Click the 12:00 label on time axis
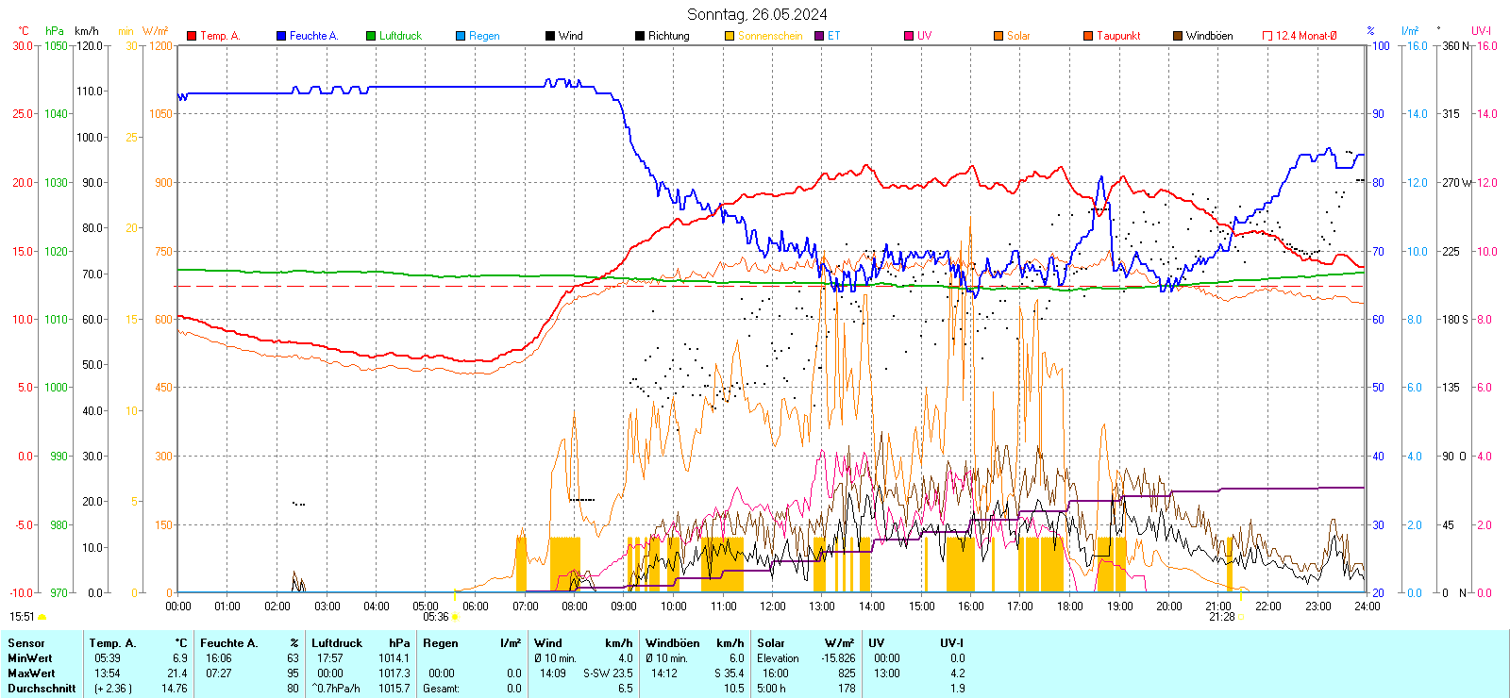 [x=773, y=607]
